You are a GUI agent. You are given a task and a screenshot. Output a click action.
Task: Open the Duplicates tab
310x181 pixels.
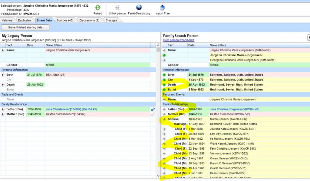pos(25,20)
